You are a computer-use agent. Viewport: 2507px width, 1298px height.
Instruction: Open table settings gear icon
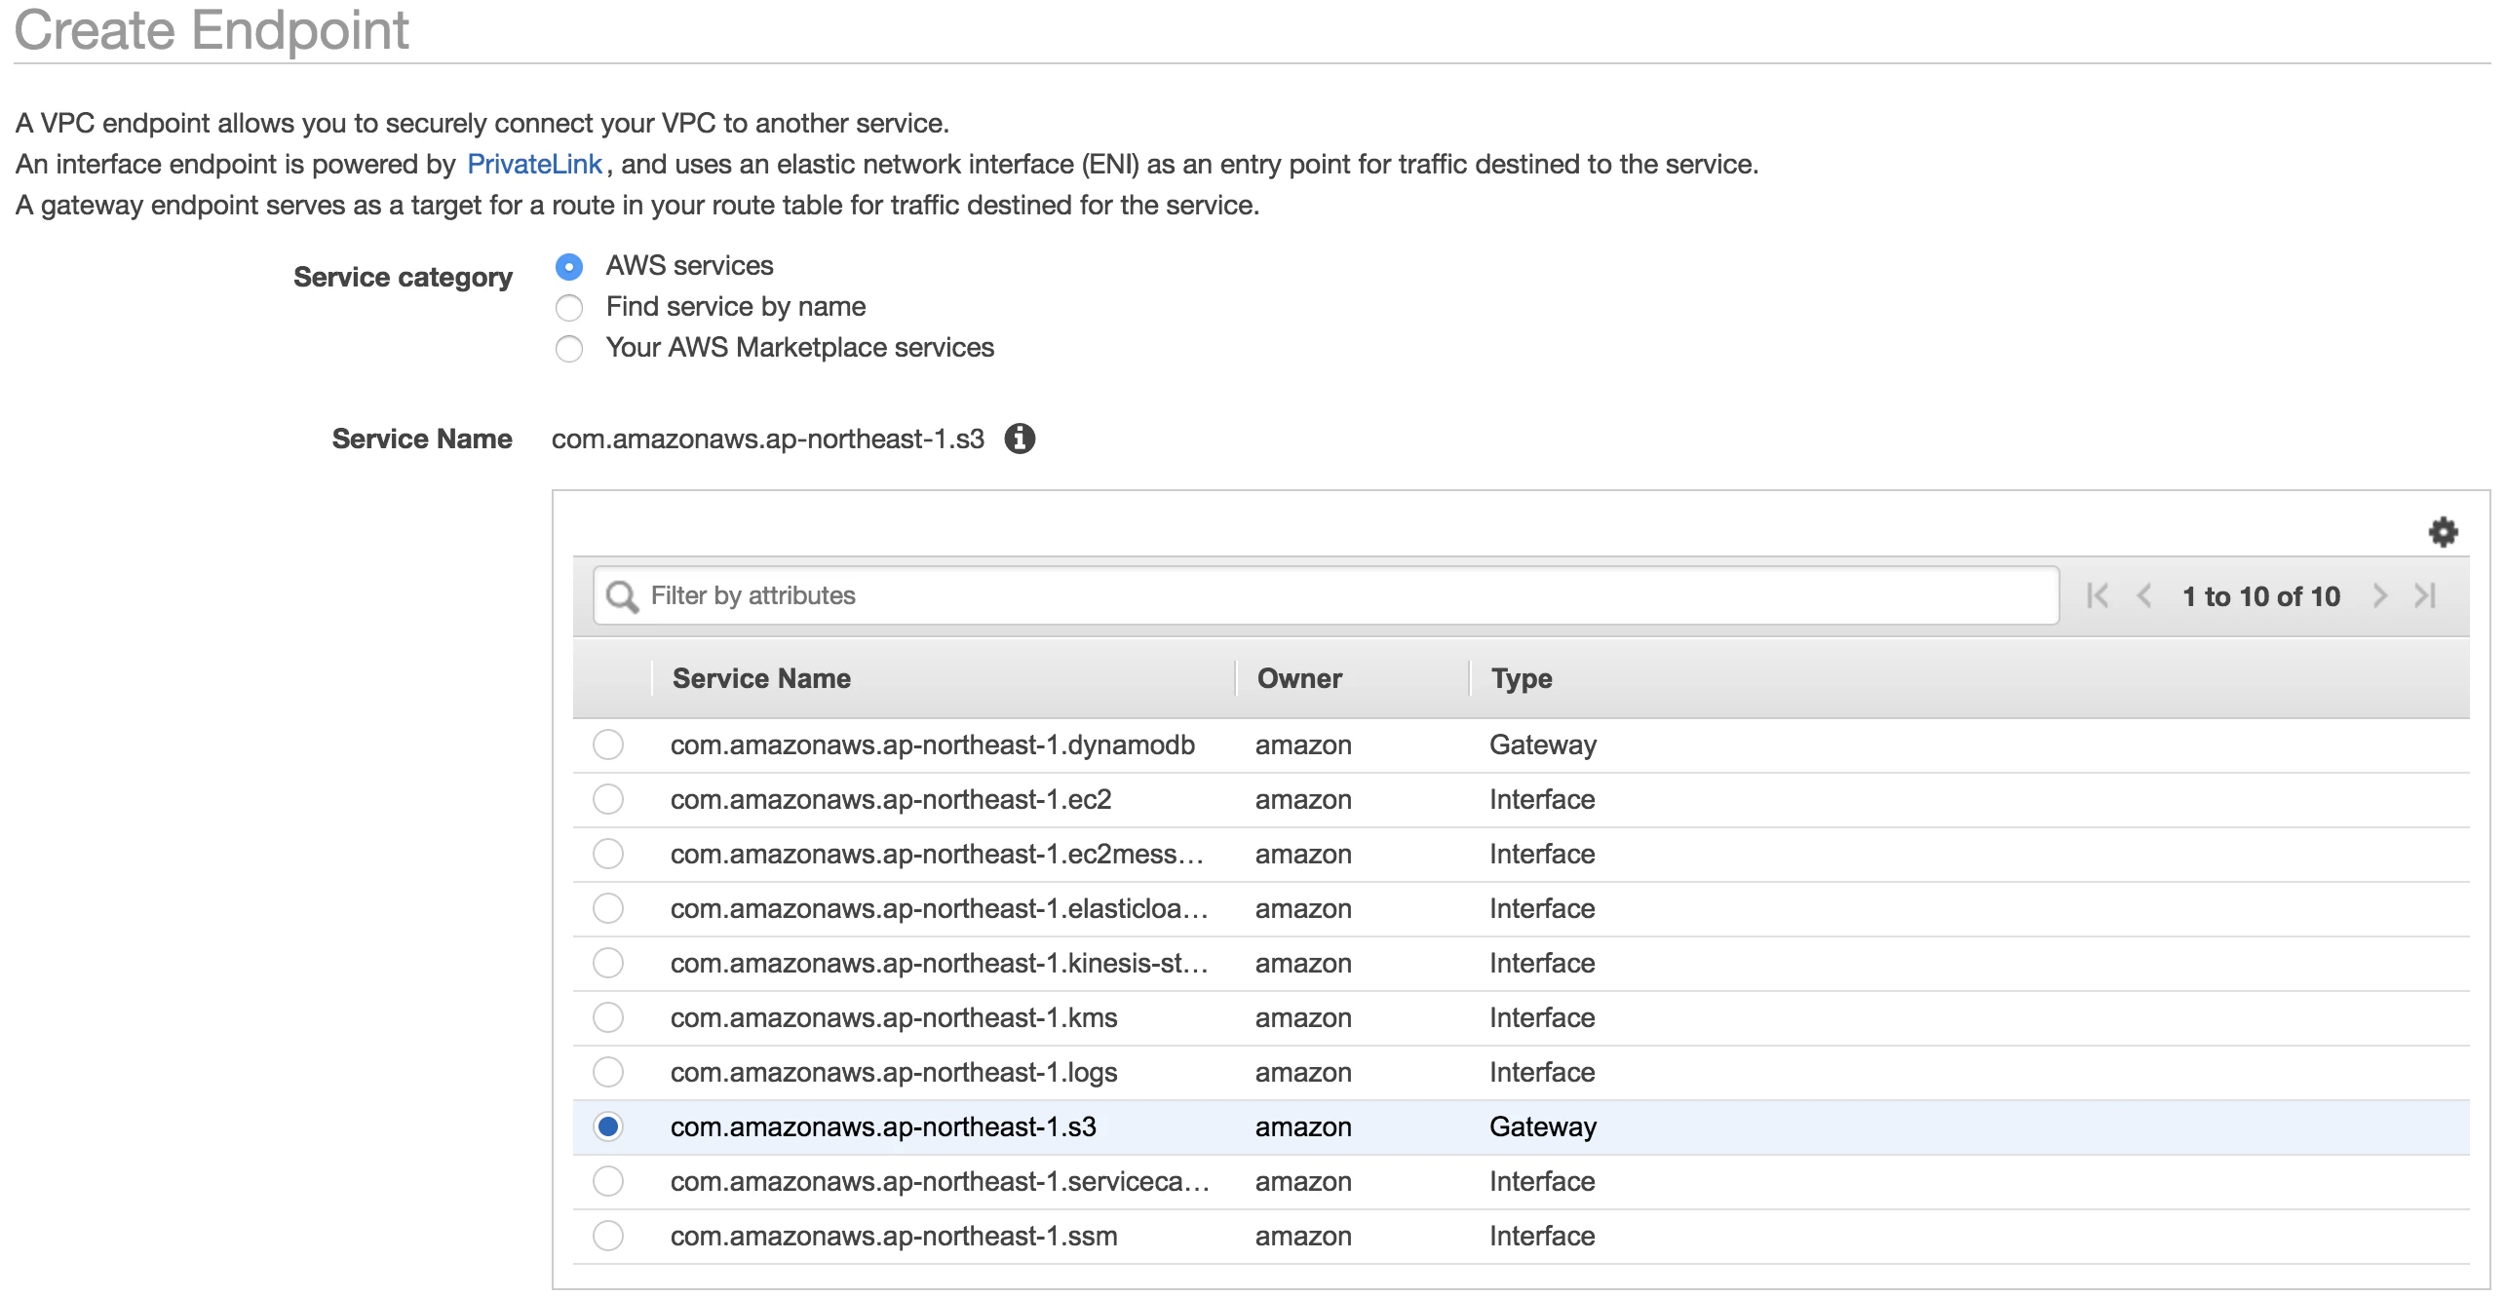point(2443,532)
